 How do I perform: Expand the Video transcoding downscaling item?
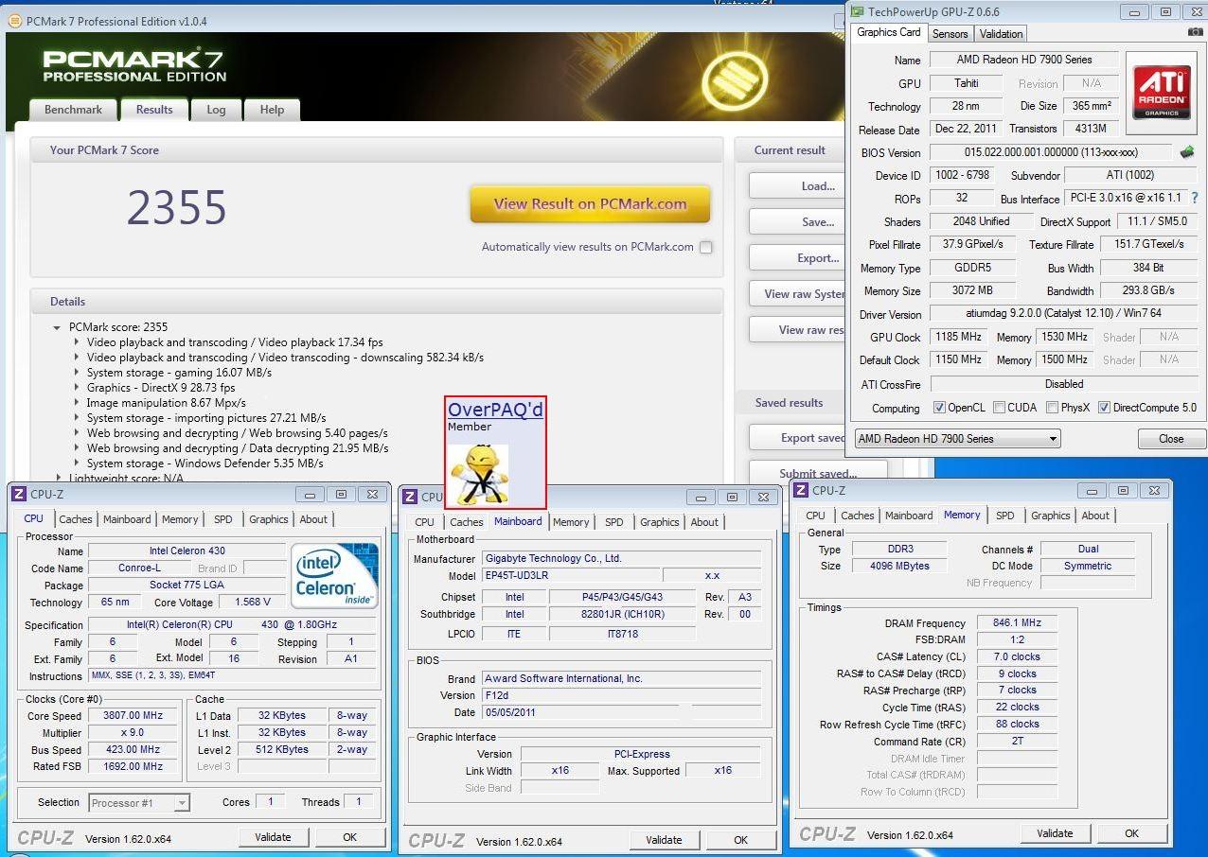[x=78, y=358]
